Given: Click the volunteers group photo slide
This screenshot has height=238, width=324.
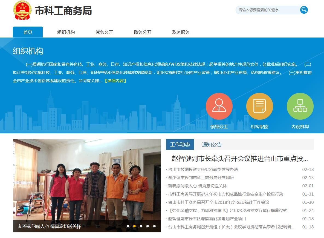Looking at the screenshot, I should coord(87,181).
